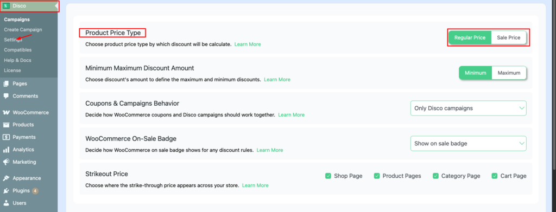
Task: Click the Disco plugin icon in sidebar
Action: pyautogui.click(x=7, y=5)
